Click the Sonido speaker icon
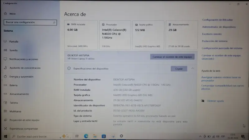The height and width of the screenshot is (140, 249). click(x=5, y=50)
